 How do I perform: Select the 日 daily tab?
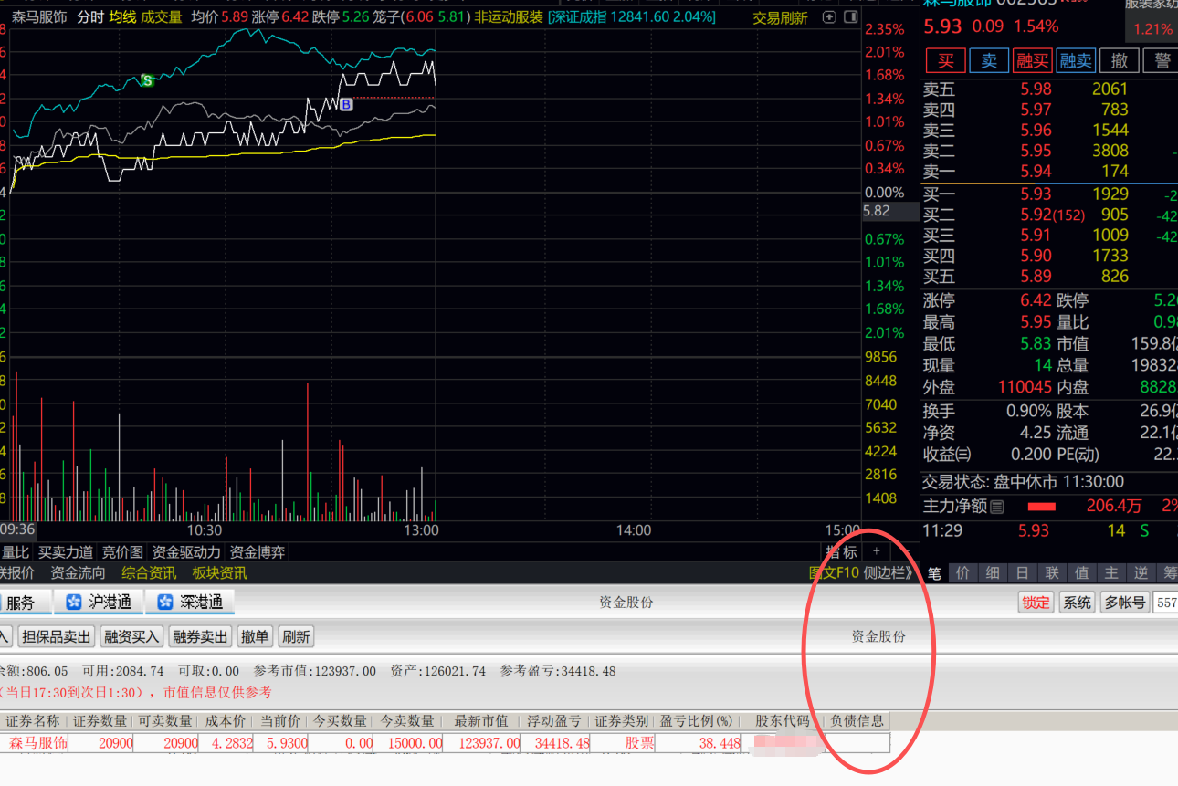coord(1022,573)
